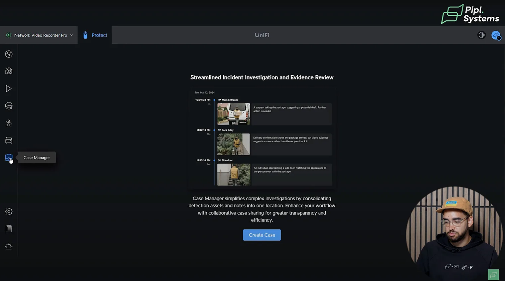Open the Alarm Manager siren icon
The height and width of the screenshot is (281, 505).
tap(9, 246)
